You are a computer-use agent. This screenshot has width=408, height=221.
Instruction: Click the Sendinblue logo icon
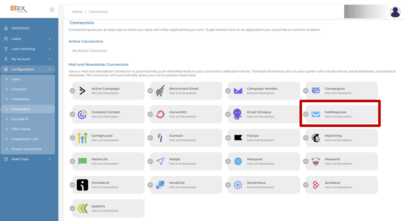(x=238, y=185)
